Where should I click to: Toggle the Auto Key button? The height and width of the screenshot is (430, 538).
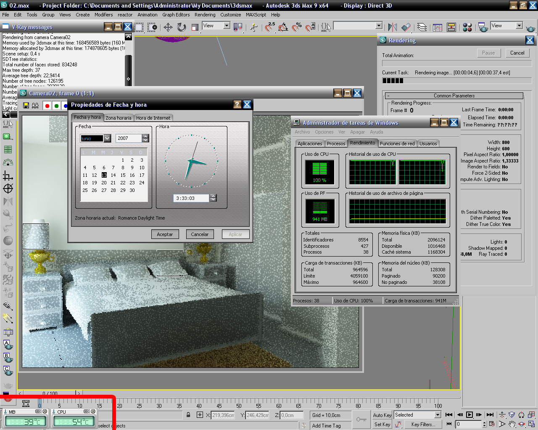pyautogui.click(x=382, y=415)
